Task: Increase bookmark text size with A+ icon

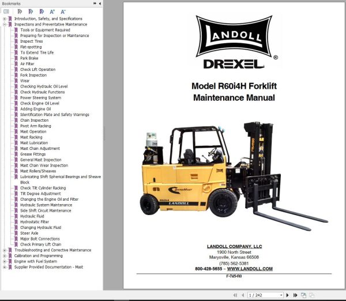Action: tap(52, 12)
